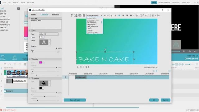199x112 pixels.
Task: Click the Add Text tool icon
Action: pyautogui.click(x=72, y=16)
